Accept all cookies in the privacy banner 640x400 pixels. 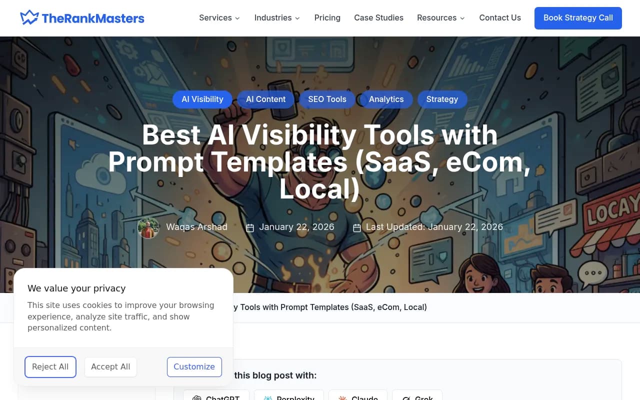tap(110, 366)
